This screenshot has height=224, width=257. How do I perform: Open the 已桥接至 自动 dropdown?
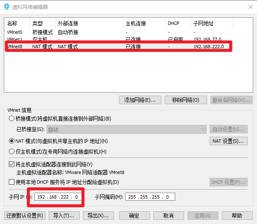[x=126, y=130]
